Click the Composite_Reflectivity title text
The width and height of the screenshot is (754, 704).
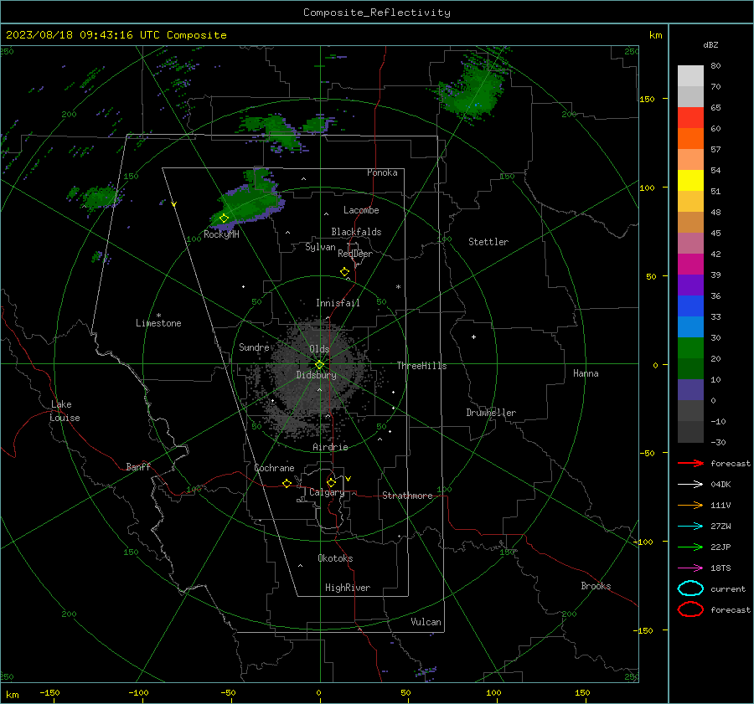point(377,13)
